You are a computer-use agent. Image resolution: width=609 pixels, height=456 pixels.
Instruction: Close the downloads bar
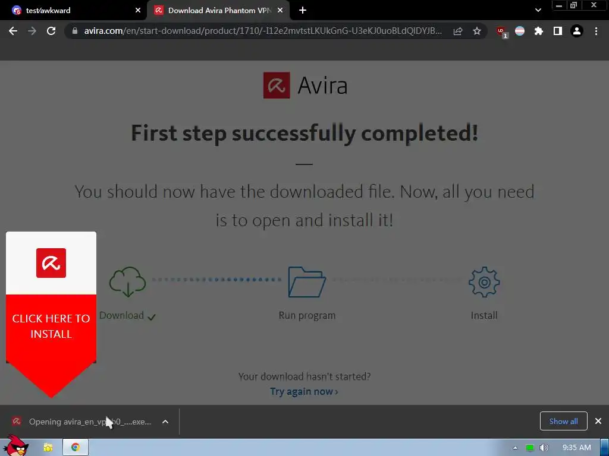[598, 421]
